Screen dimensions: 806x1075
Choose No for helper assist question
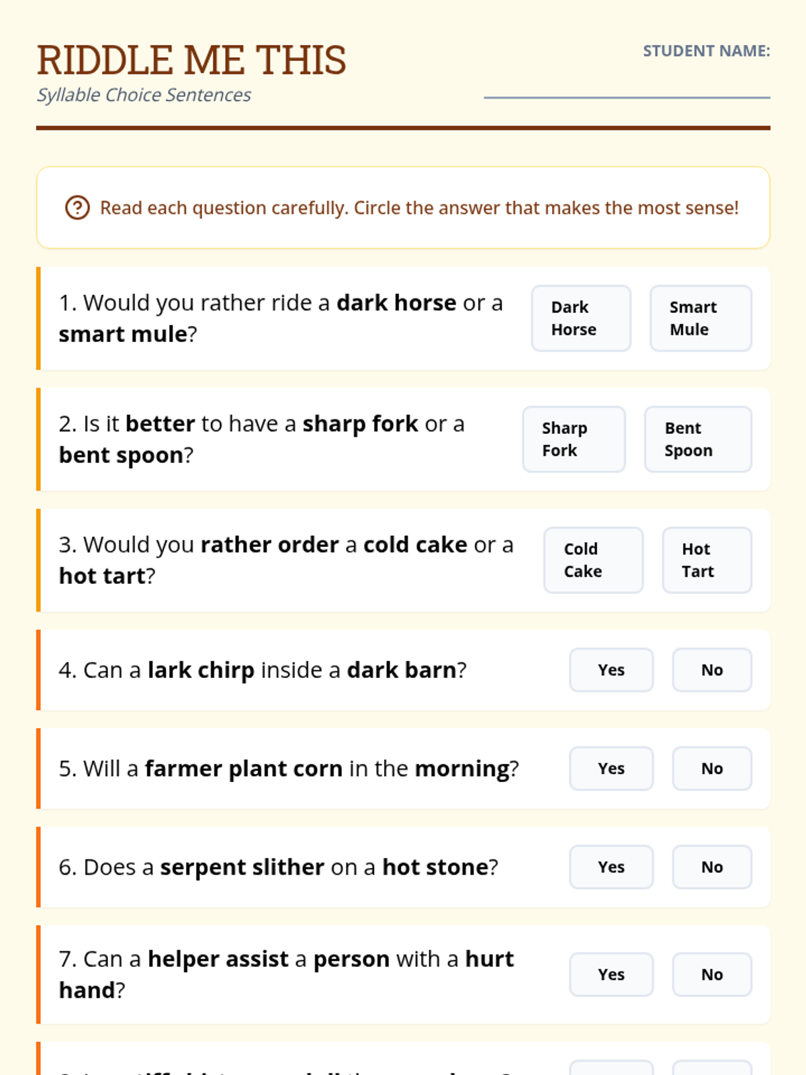[x=712, y=975]
